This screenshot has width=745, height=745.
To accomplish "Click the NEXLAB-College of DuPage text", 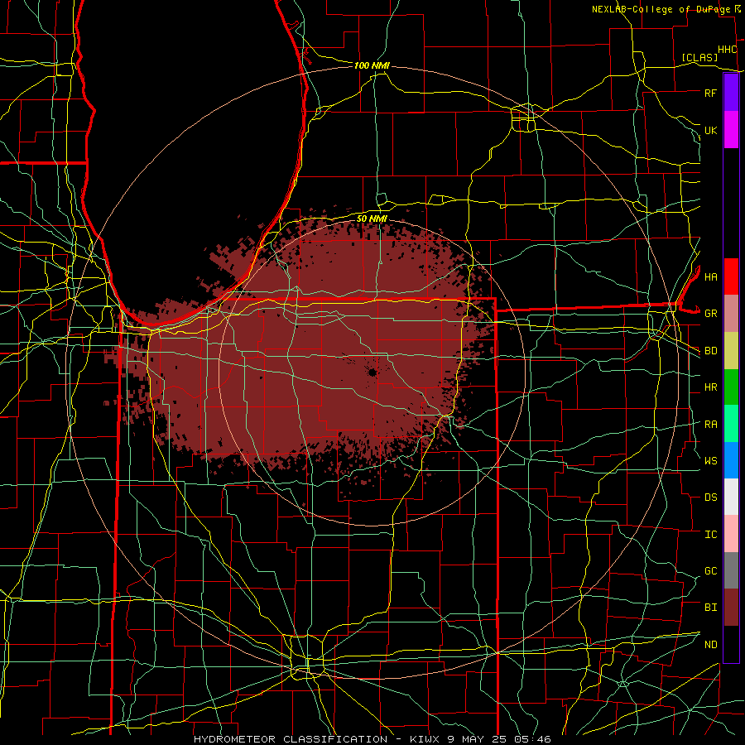I will [661, 9].
